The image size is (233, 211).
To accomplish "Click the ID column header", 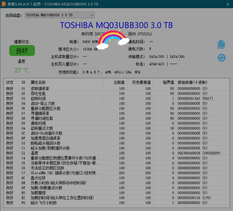I will click(23, 82).
